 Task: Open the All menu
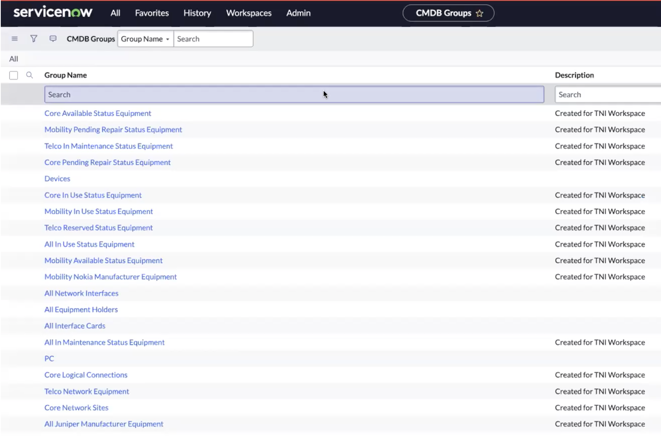click(x=115, y=13)
